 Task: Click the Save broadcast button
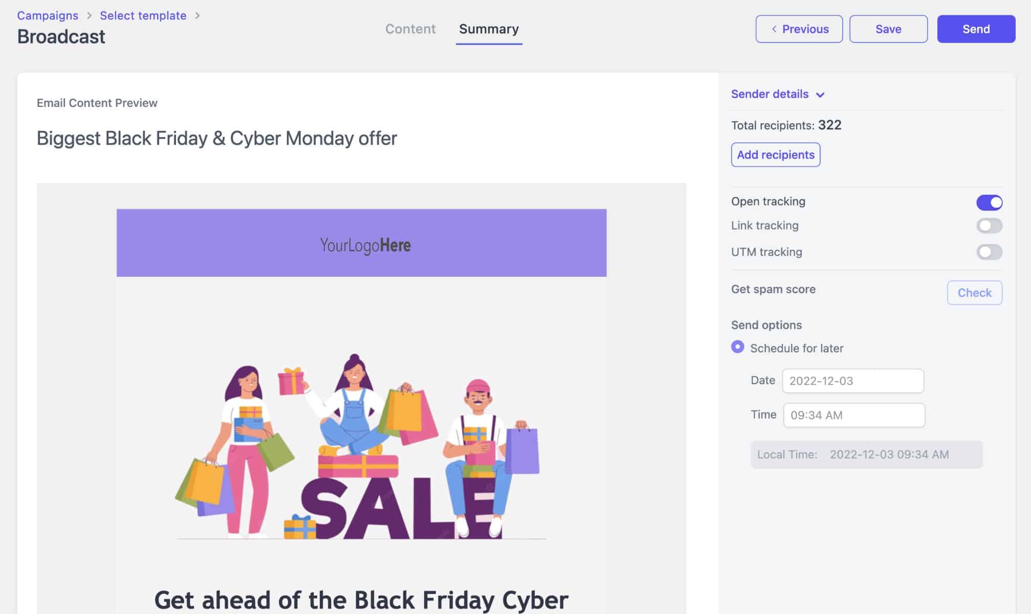889,29
